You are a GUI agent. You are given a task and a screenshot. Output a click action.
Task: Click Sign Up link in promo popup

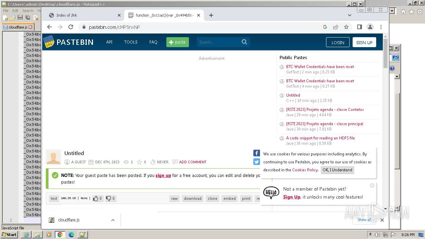(292, 197)
